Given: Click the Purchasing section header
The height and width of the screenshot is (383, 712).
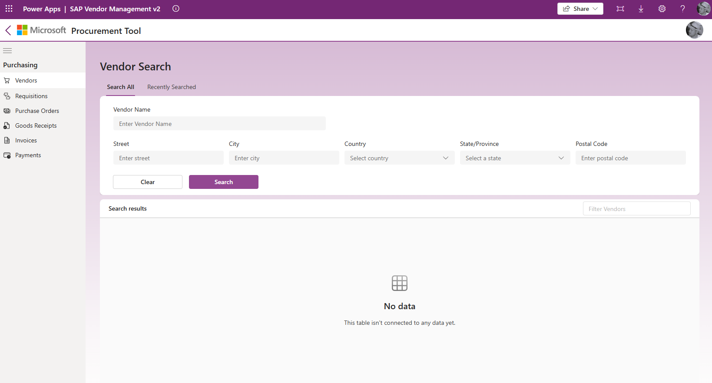Looking at the screenshot, I should [20, 65].
